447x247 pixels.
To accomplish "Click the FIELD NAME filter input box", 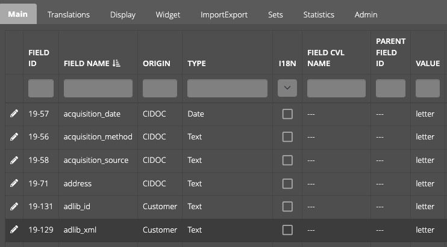I will coord(98,88).
